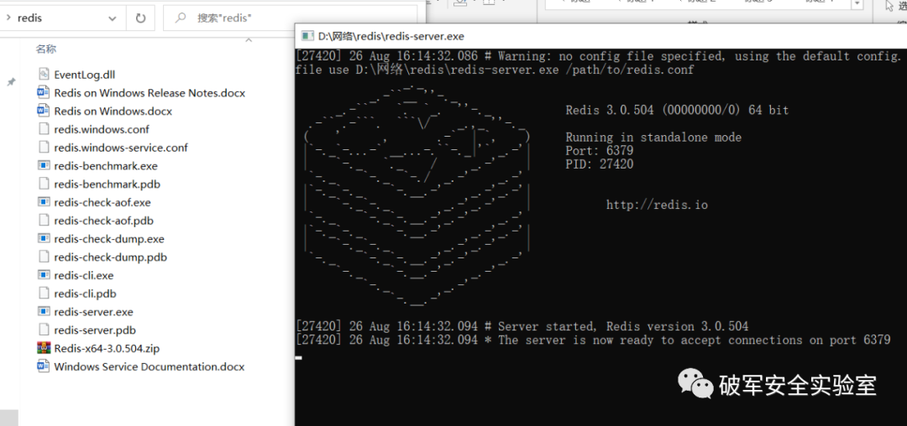Click the Server started log line

(522, 326)
